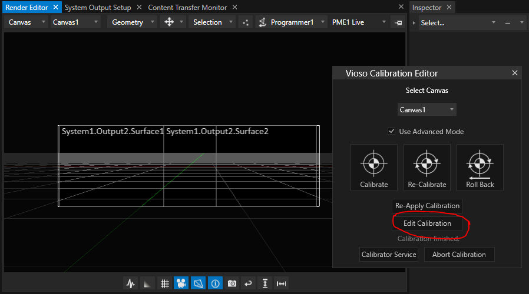Click the Re-Calibrate icon button
The width and height of the screenshot is (529, 294).
click(427, 168)
